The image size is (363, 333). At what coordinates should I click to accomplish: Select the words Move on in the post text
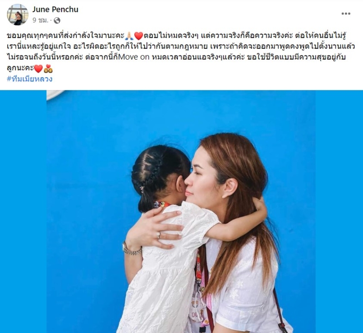[134, 57]
